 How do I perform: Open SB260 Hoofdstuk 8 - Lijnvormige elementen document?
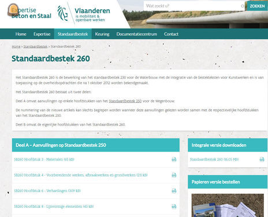[54, 207]
